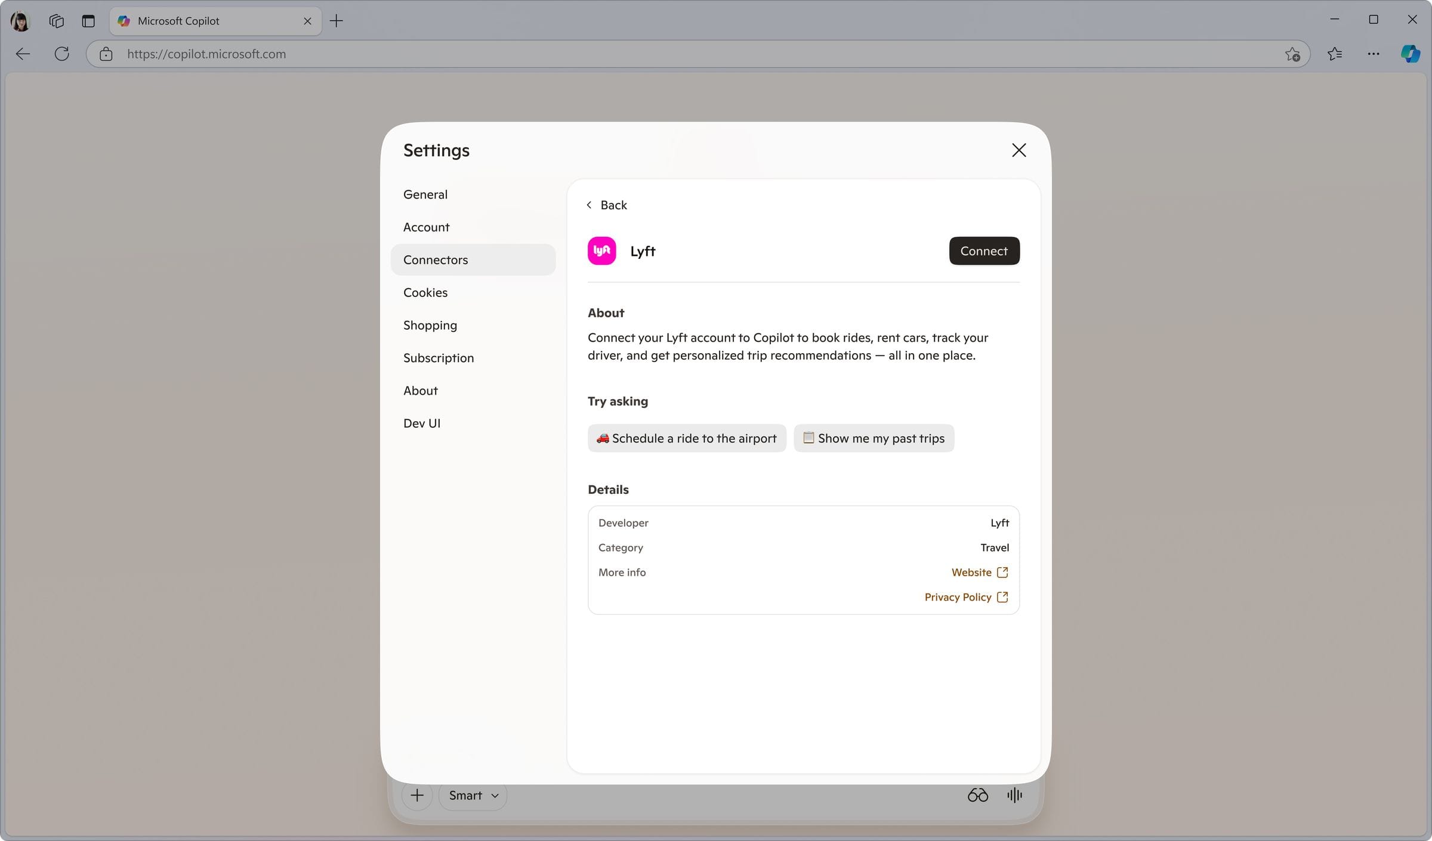This screenshot has width=1432, height=841.
Task: Open the workspaces icon in title bar
Action: point(56,21)
